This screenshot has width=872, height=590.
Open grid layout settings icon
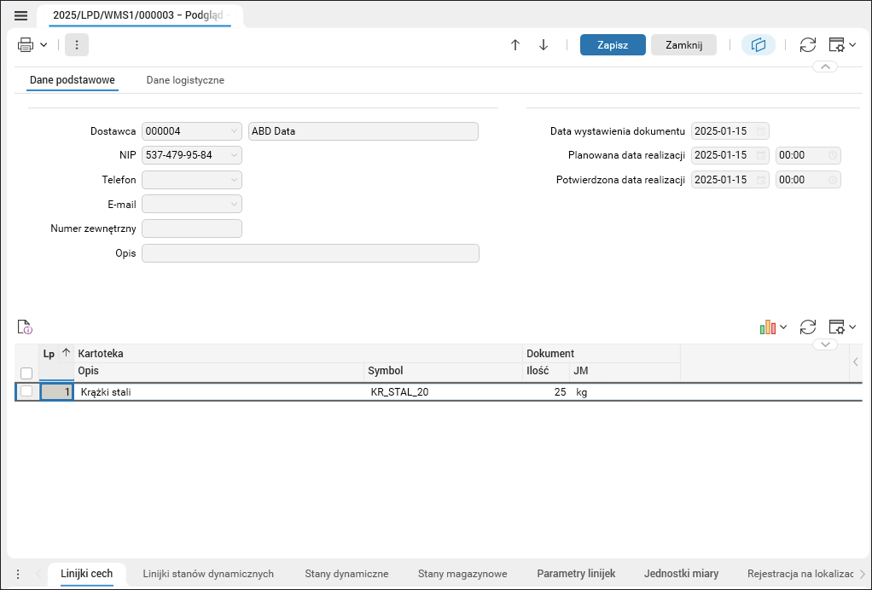(x=837, y=327)
